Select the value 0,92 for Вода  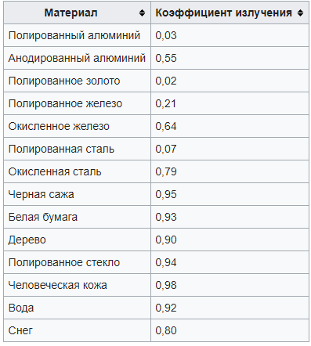166,308
